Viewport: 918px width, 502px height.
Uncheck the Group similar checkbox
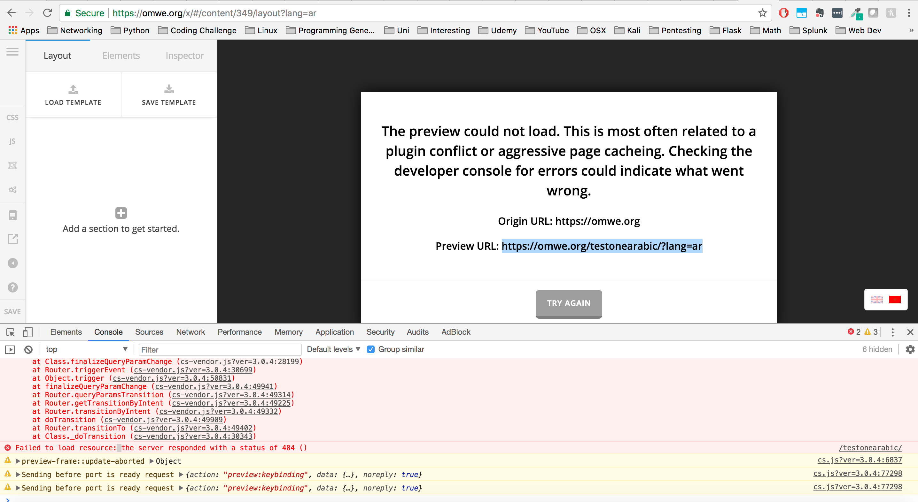click(x=371, y=349)
